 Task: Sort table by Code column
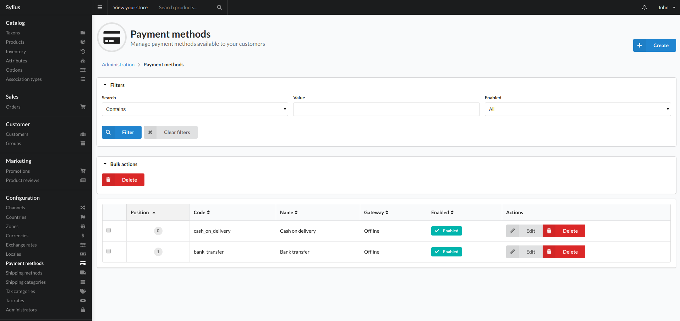(202, 212)
